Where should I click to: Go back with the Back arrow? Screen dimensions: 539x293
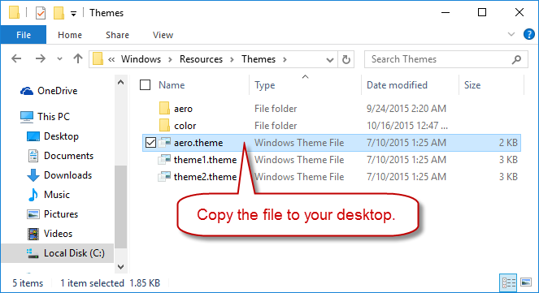click(16, 59)
